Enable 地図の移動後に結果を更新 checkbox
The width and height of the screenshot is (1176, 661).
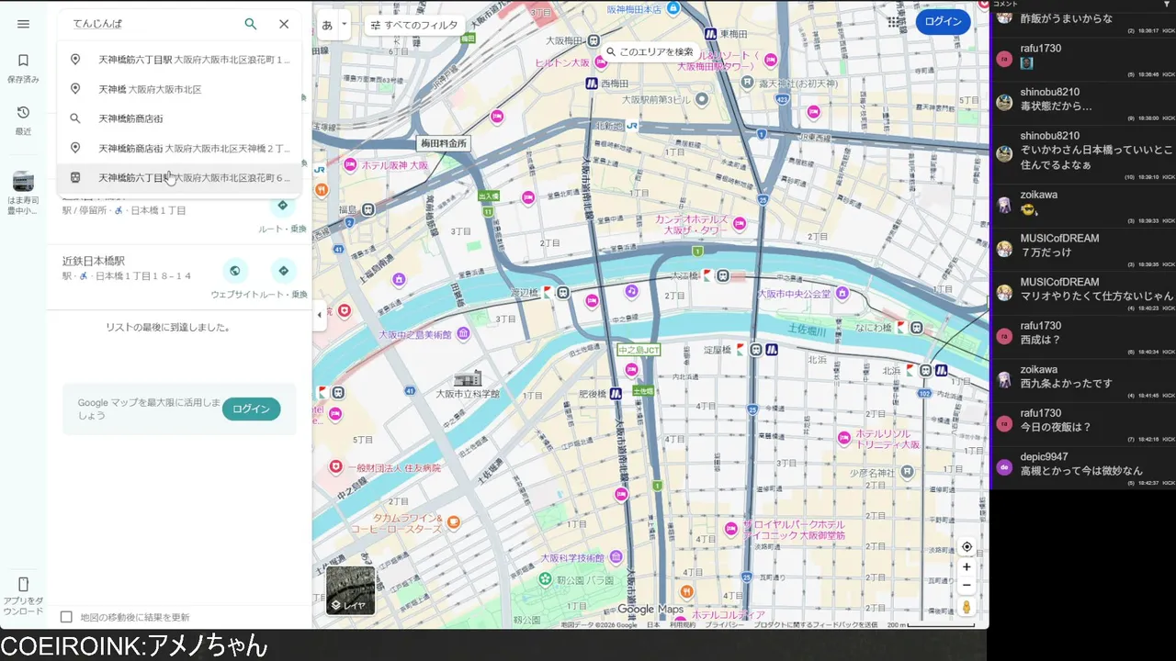pos(66,617)
